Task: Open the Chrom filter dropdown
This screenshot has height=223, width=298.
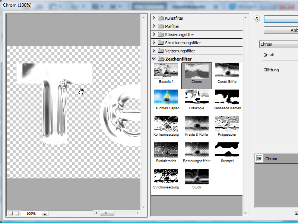Action: (x=279, y=44)
